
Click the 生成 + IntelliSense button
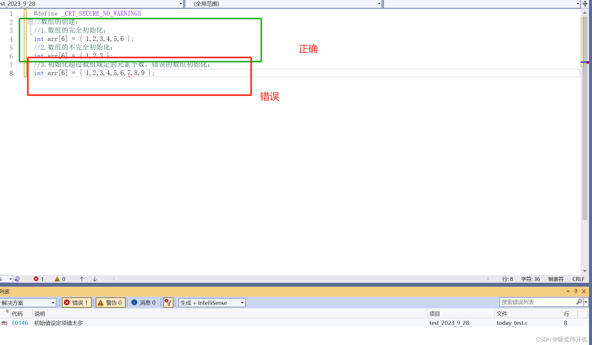(210, 303)
